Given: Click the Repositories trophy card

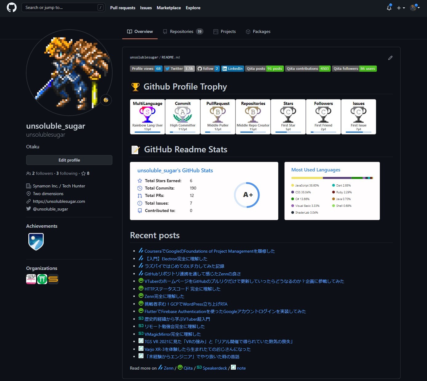Looking at the screenshot, I should 253,117.
